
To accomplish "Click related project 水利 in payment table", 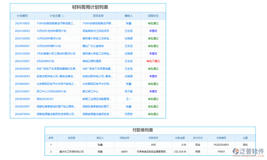I will (x=153, y=145).
